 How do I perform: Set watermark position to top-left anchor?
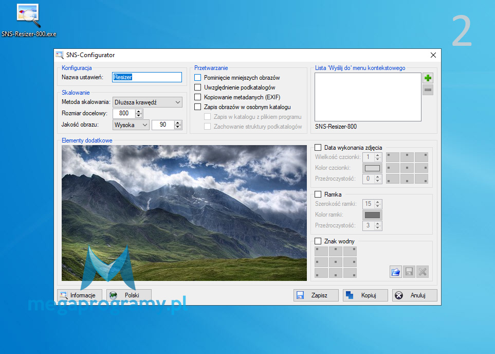point(321,251)
